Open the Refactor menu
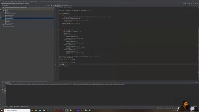The width and height of the screenshot is (199, 112). click(20, 1)
